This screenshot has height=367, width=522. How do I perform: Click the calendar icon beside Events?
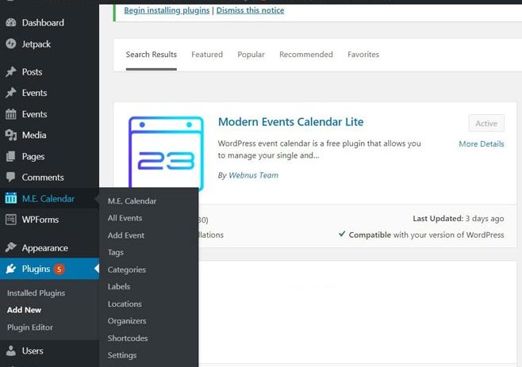10,114
